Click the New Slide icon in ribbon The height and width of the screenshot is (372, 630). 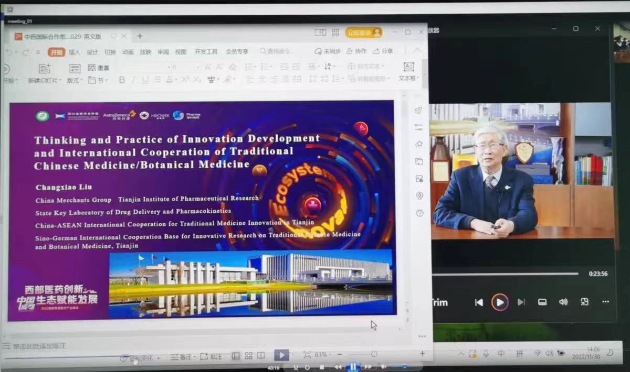click(x=45, y=69)
